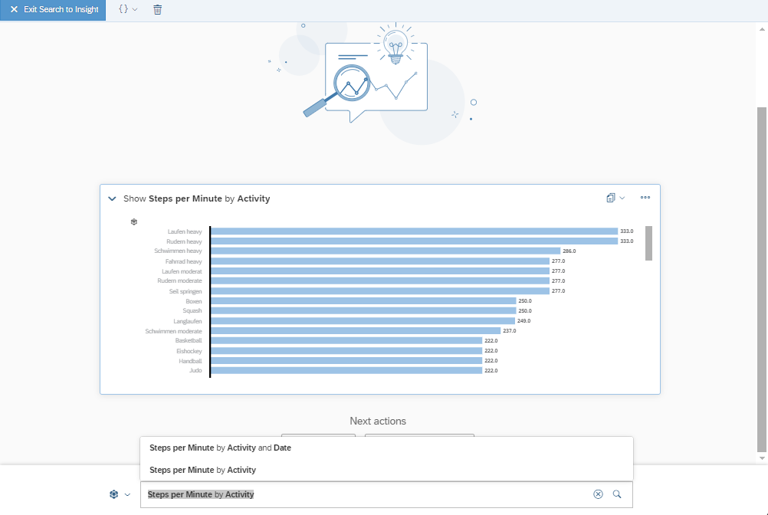Image resolution: width=768 pixels, height=515 pixels.
Task: Click the trash delete icon
Action: pyautogui.click(x=157, y=10)
